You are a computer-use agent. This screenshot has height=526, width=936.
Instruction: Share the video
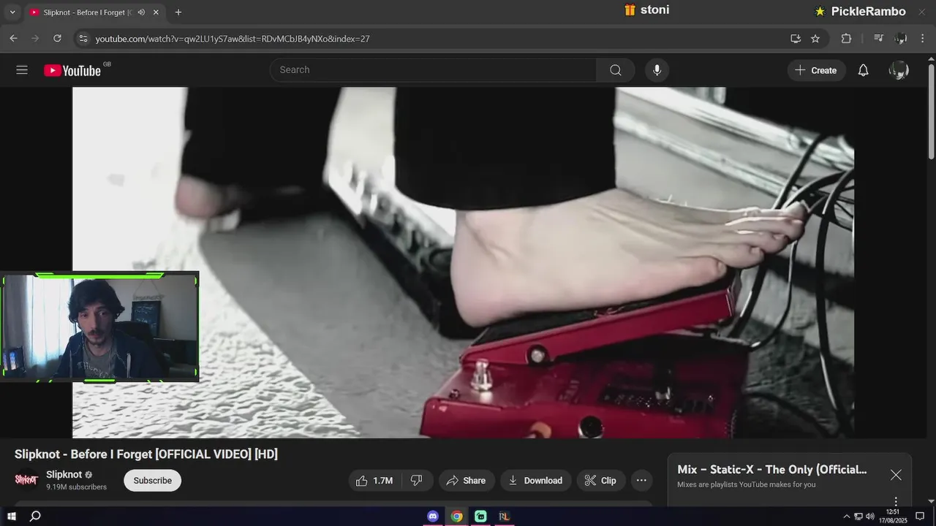coord(467,480)
